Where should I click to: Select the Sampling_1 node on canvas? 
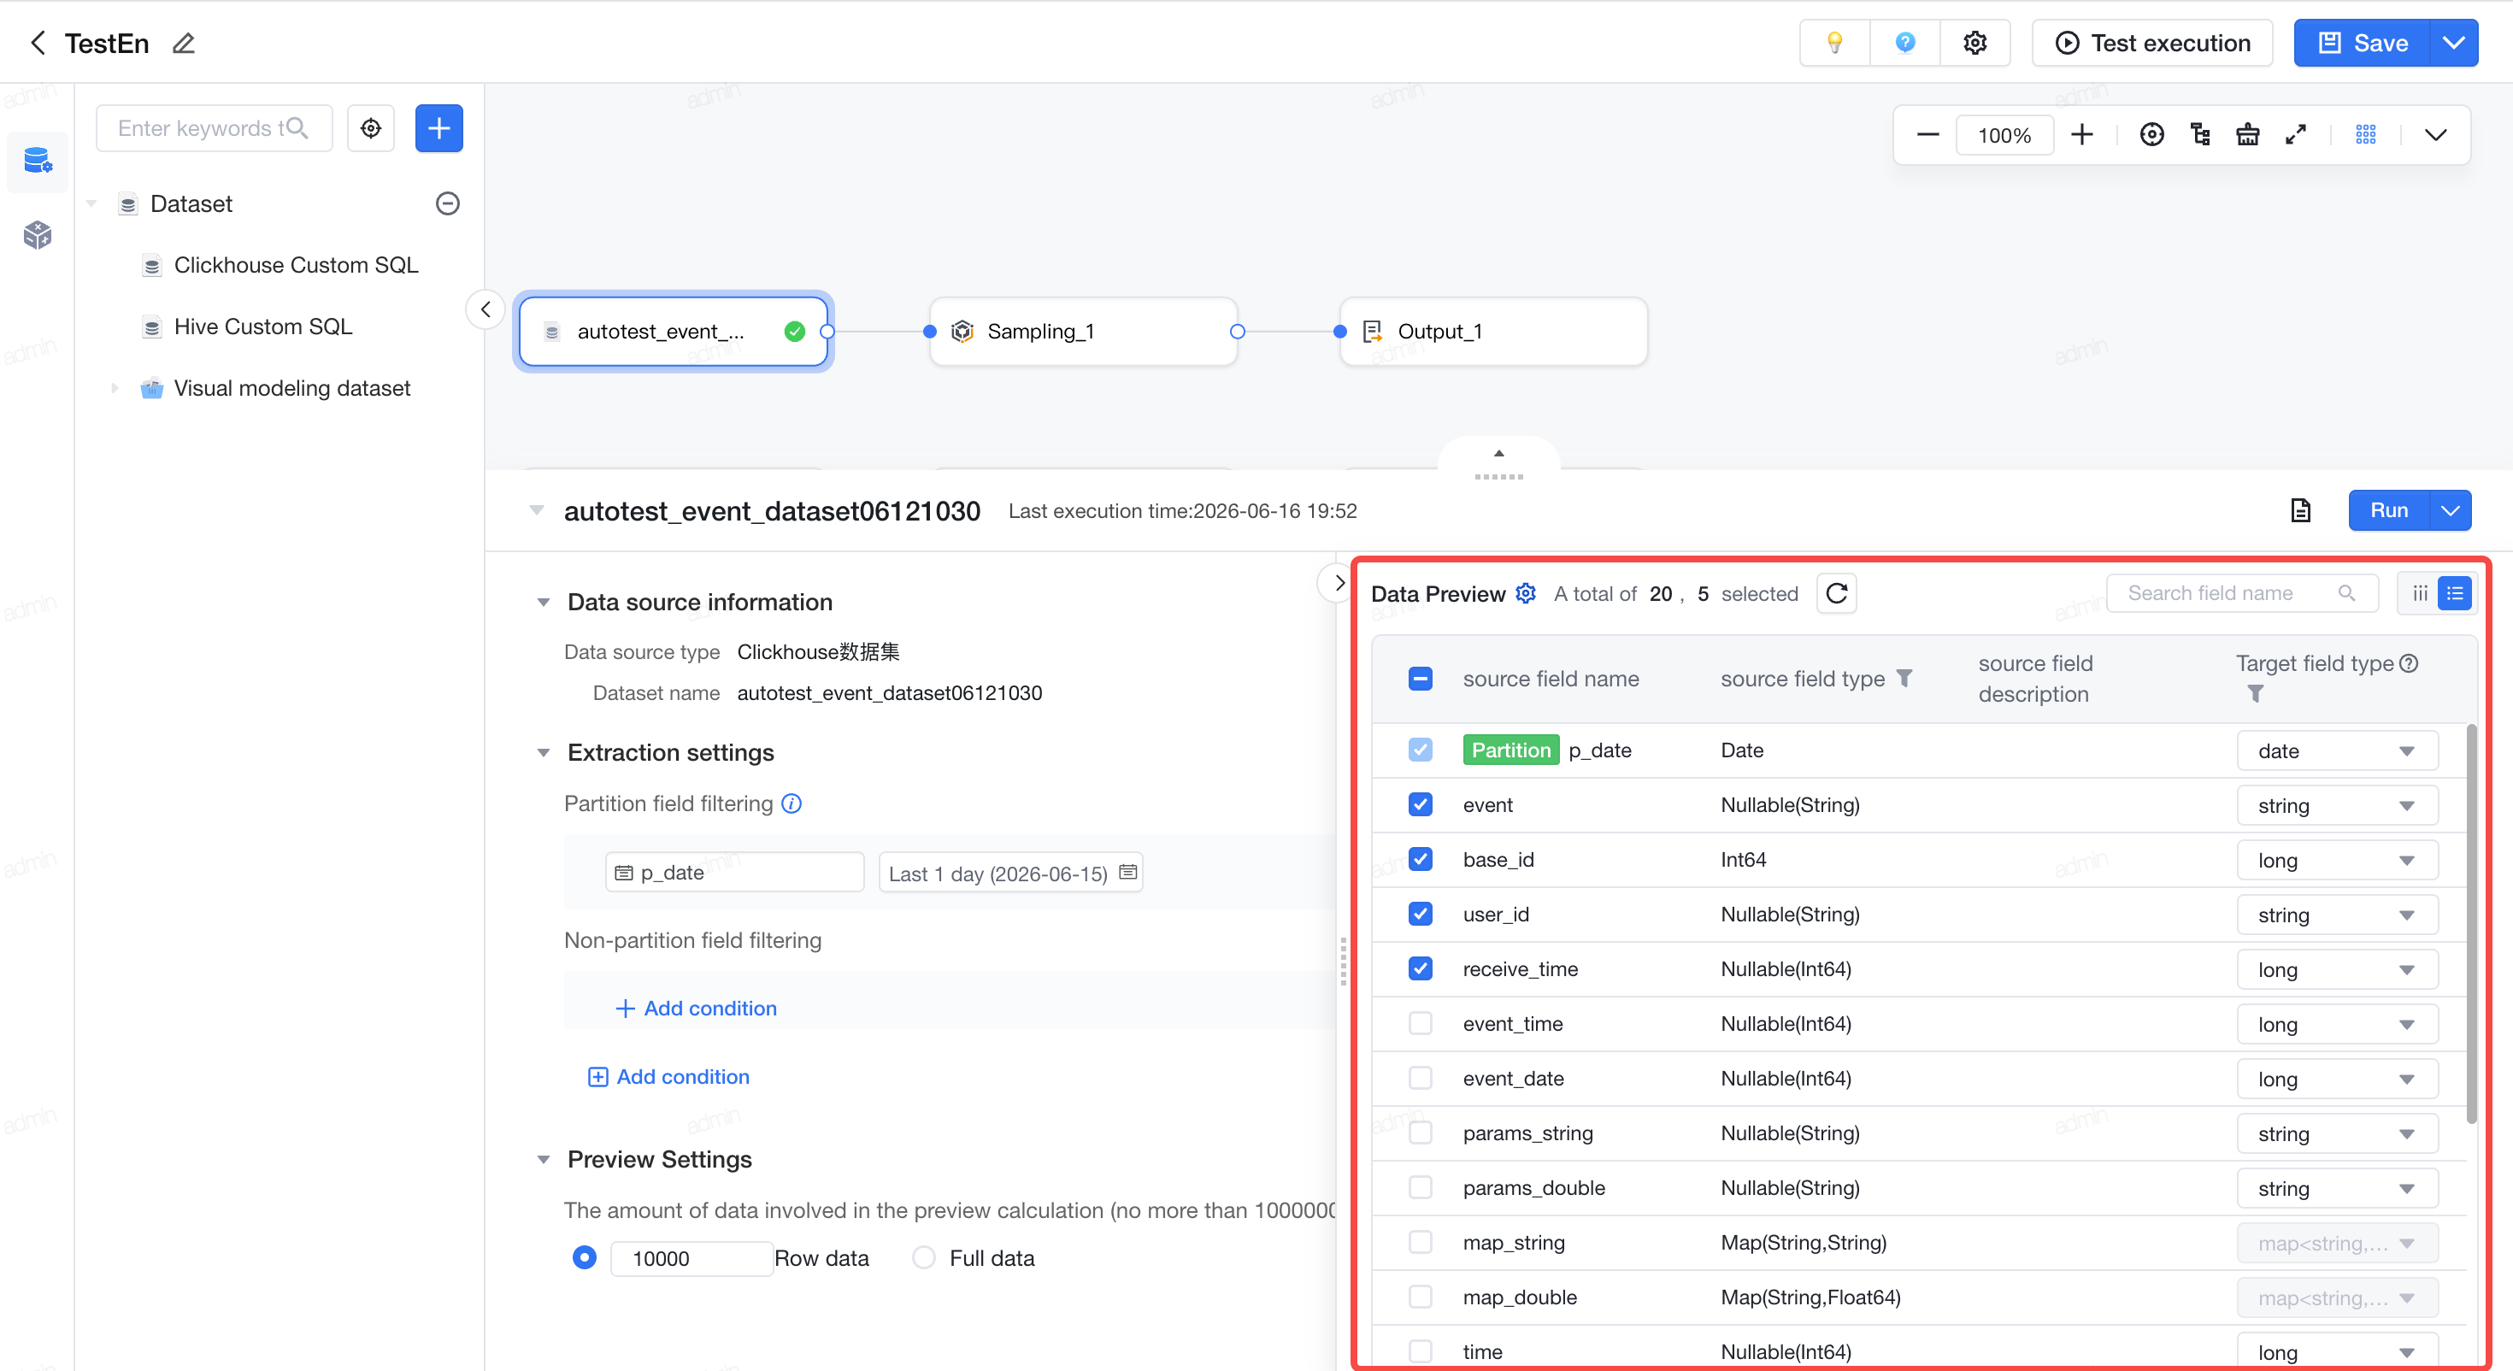coord(1083,332)
